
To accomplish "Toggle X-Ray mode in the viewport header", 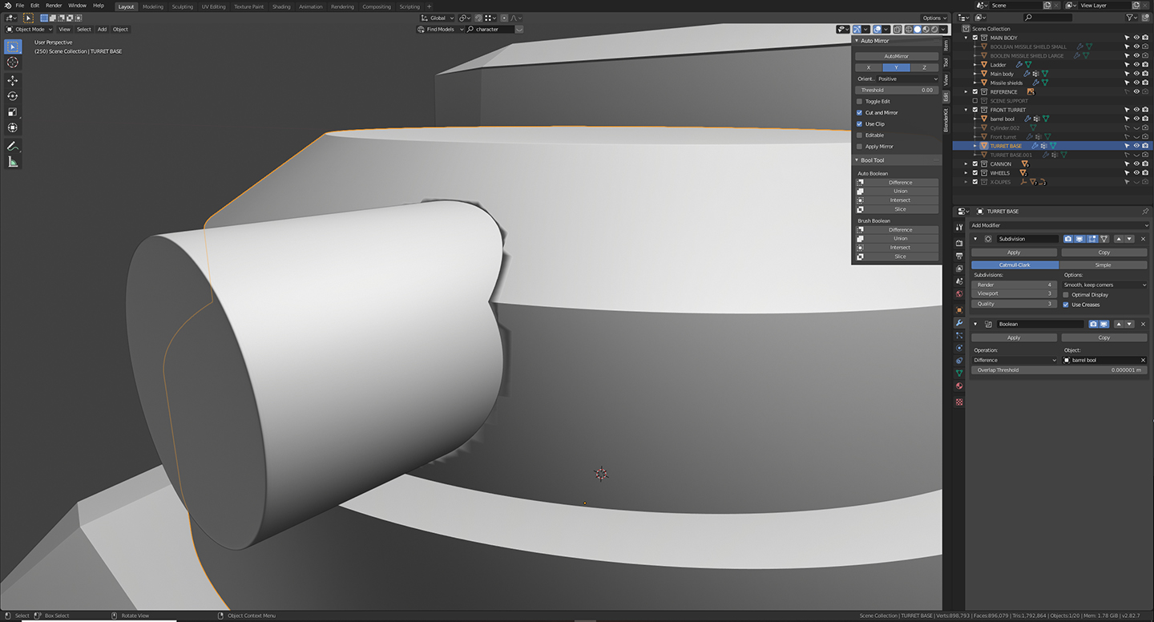I will coord(897,29).
